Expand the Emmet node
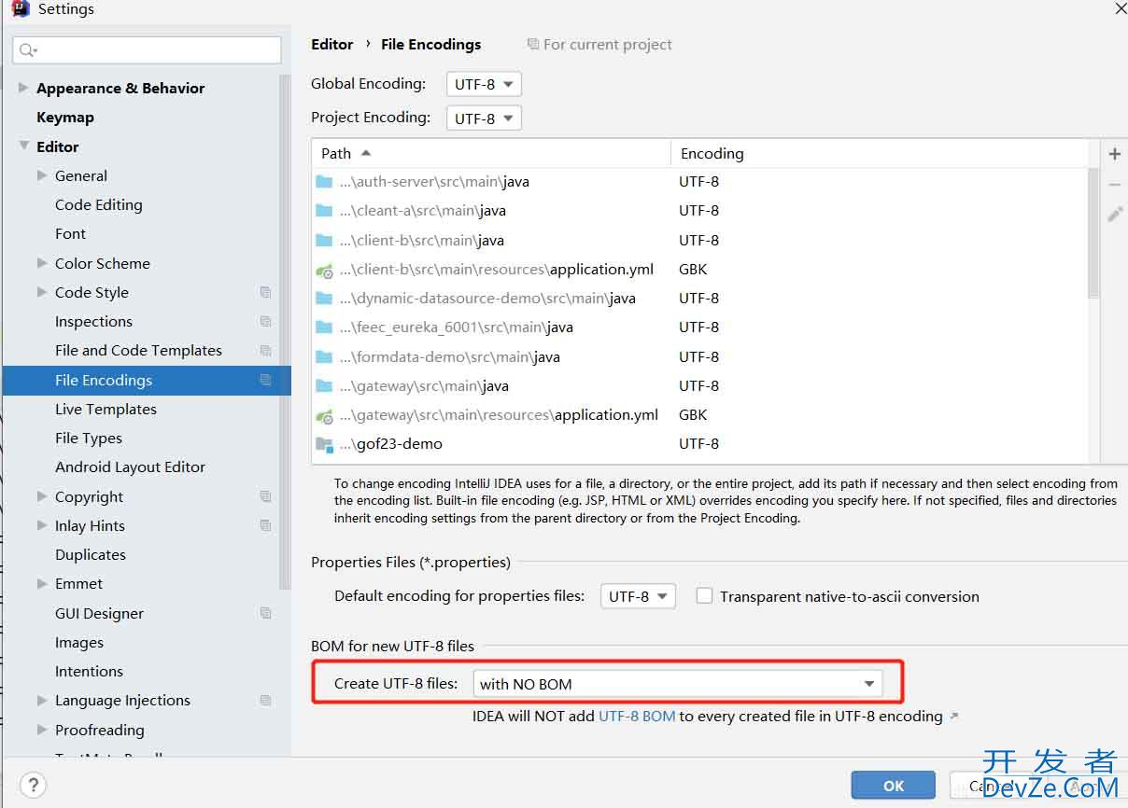 [x=42, y=584]
